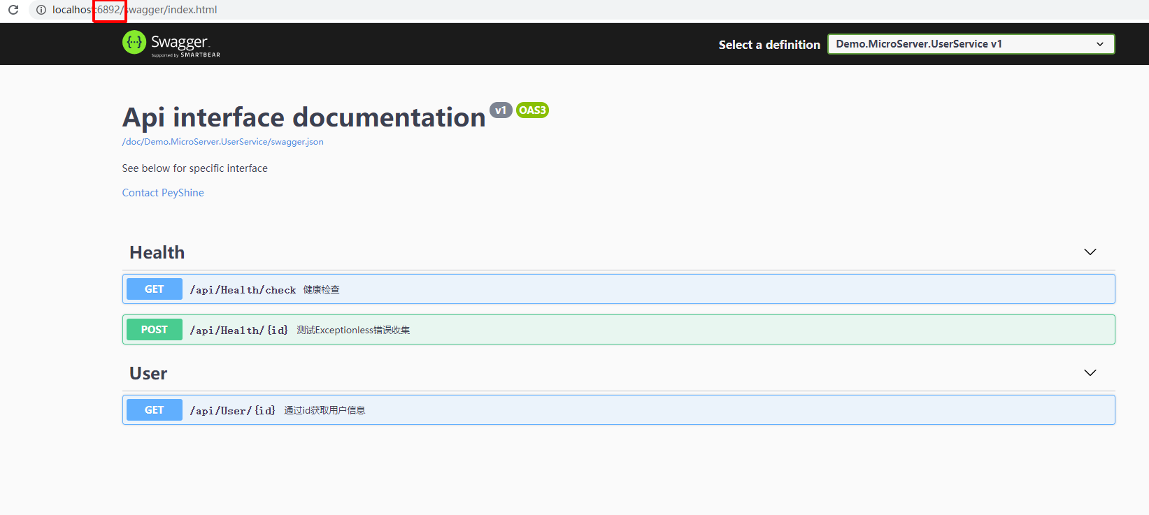The width and height of the screenshot is (1149, 515).
Task: Click the Api interface documentation title
Action: tap(304, 117)
